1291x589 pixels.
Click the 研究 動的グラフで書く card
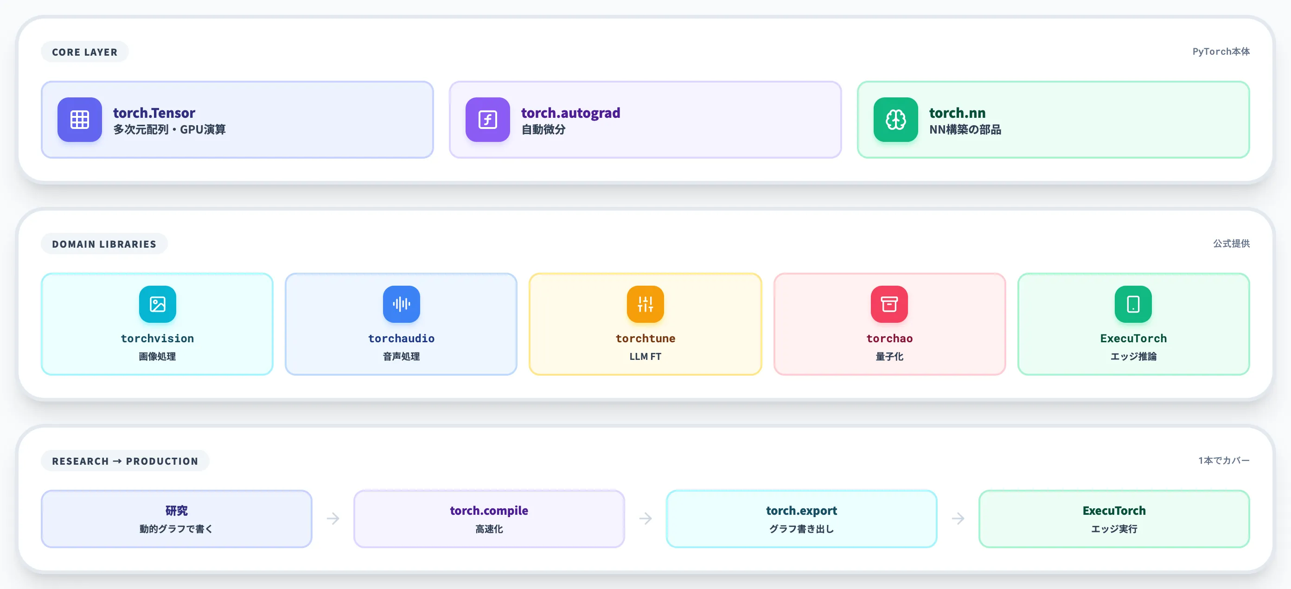176,519
